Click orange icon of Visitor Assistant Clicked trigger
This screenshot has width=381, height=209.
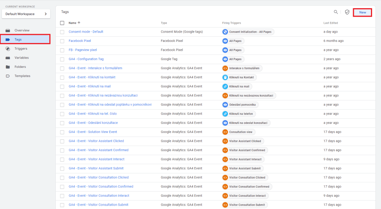click(x=225, y=141)
